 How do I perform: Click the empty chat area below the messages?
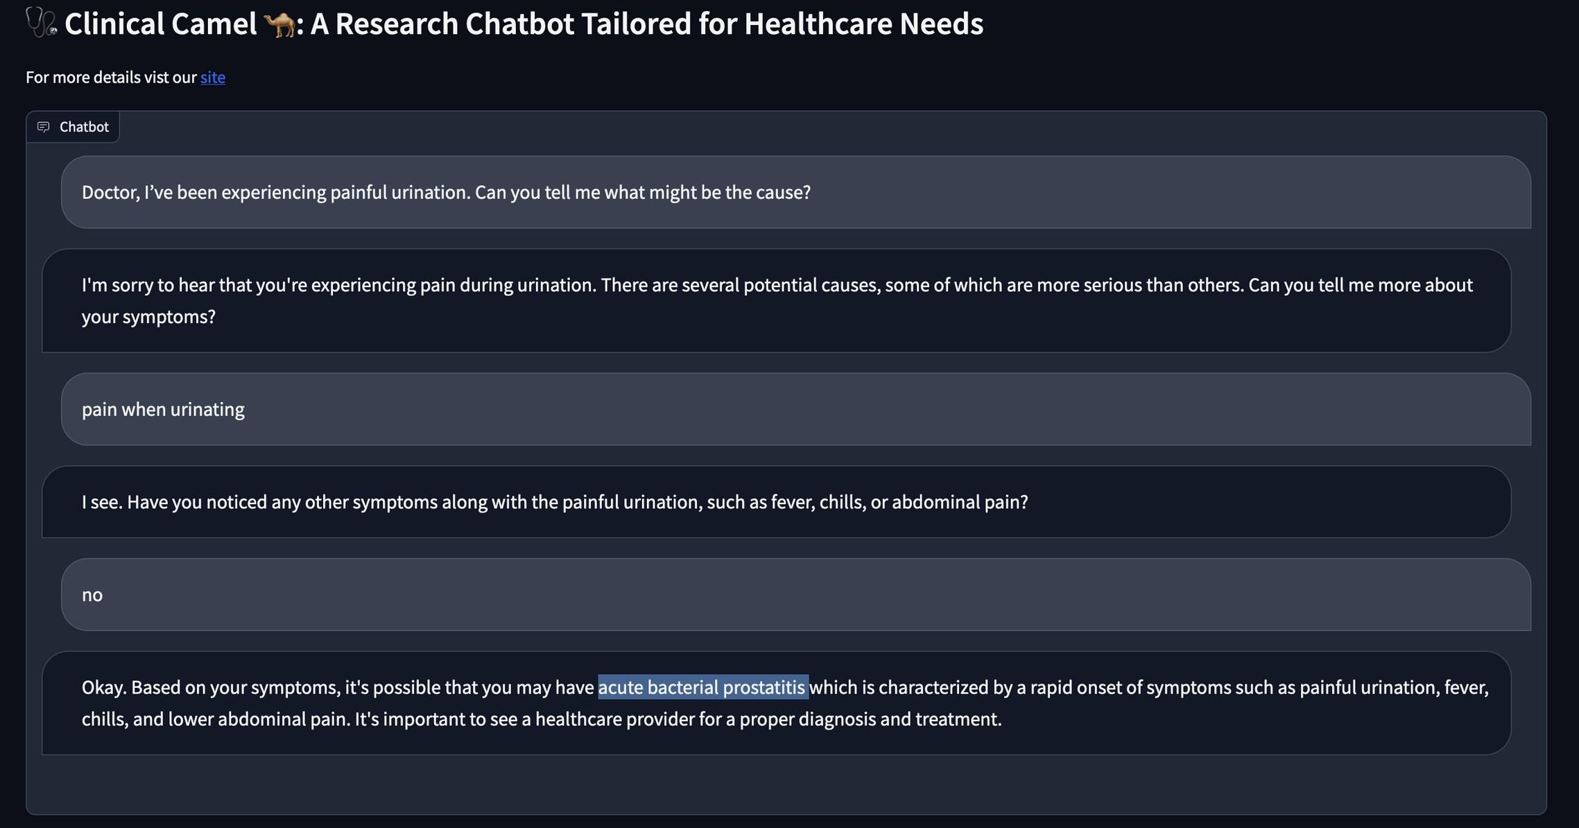click(786, 784)
